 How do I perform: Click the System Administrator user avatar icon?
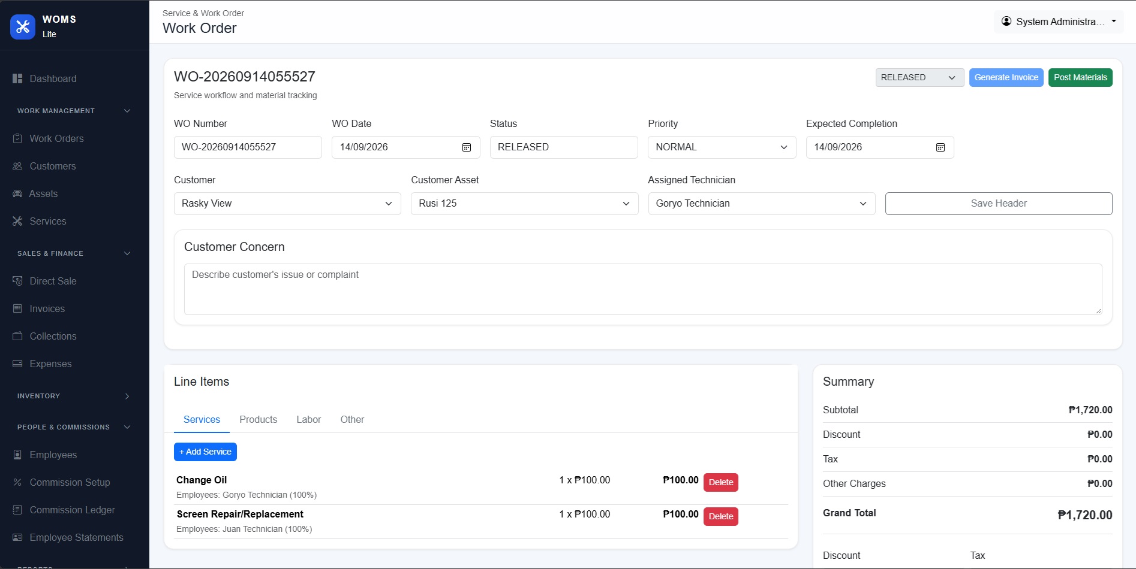1006,21
